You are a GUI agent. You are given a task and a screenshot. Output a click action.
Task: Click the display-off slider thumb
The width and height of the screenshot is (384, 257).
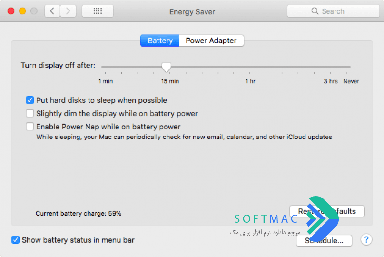(x=166, y=67)
